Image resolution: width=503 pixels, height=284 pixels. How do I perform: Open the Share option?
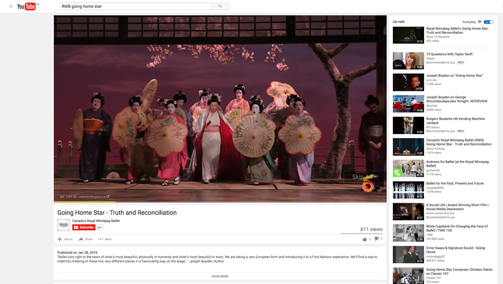(x=86, y=239)
